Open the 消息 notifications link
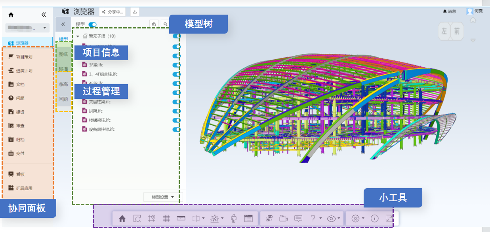 [x=449, y=11]
